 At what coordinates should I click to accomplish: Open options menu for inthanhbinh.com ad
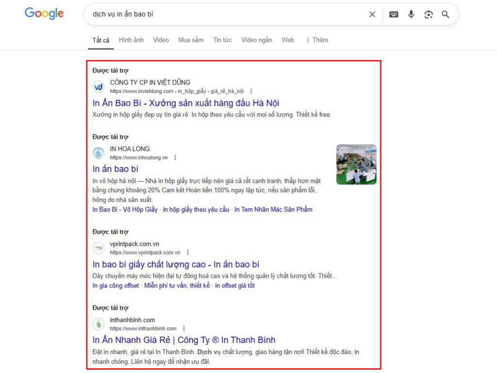184,329
